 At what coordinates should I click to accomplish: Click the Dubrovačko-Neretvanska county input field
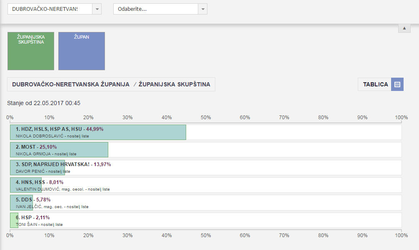click(x=45, y=9)
